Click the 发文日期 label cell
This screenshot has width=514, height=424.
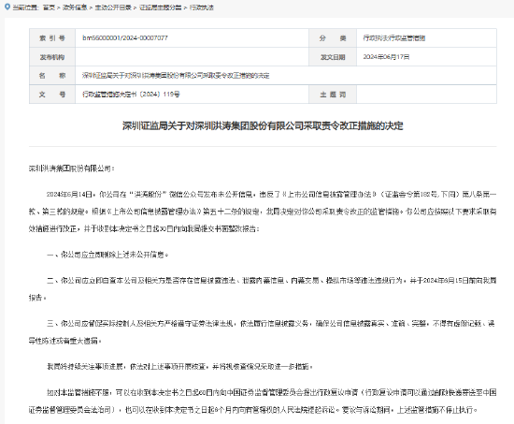tap(333, 57)
